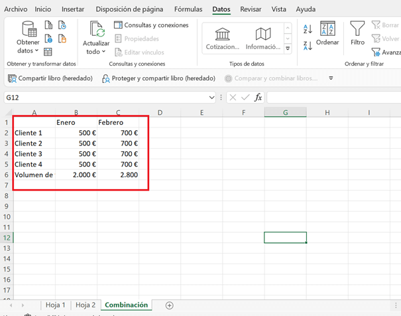This screenshot has width=401, height=316.
Task: Click the Actualizar todo refresh icon
Action: tap(96, 29)
